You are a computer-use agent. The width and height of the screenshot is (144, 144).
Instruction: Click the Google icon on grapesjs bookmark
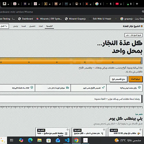coord(122,19)
